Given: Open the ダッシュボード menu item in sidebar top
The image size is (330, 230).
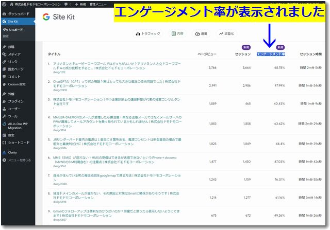Looking at the screenshot, I should point(18,14).
